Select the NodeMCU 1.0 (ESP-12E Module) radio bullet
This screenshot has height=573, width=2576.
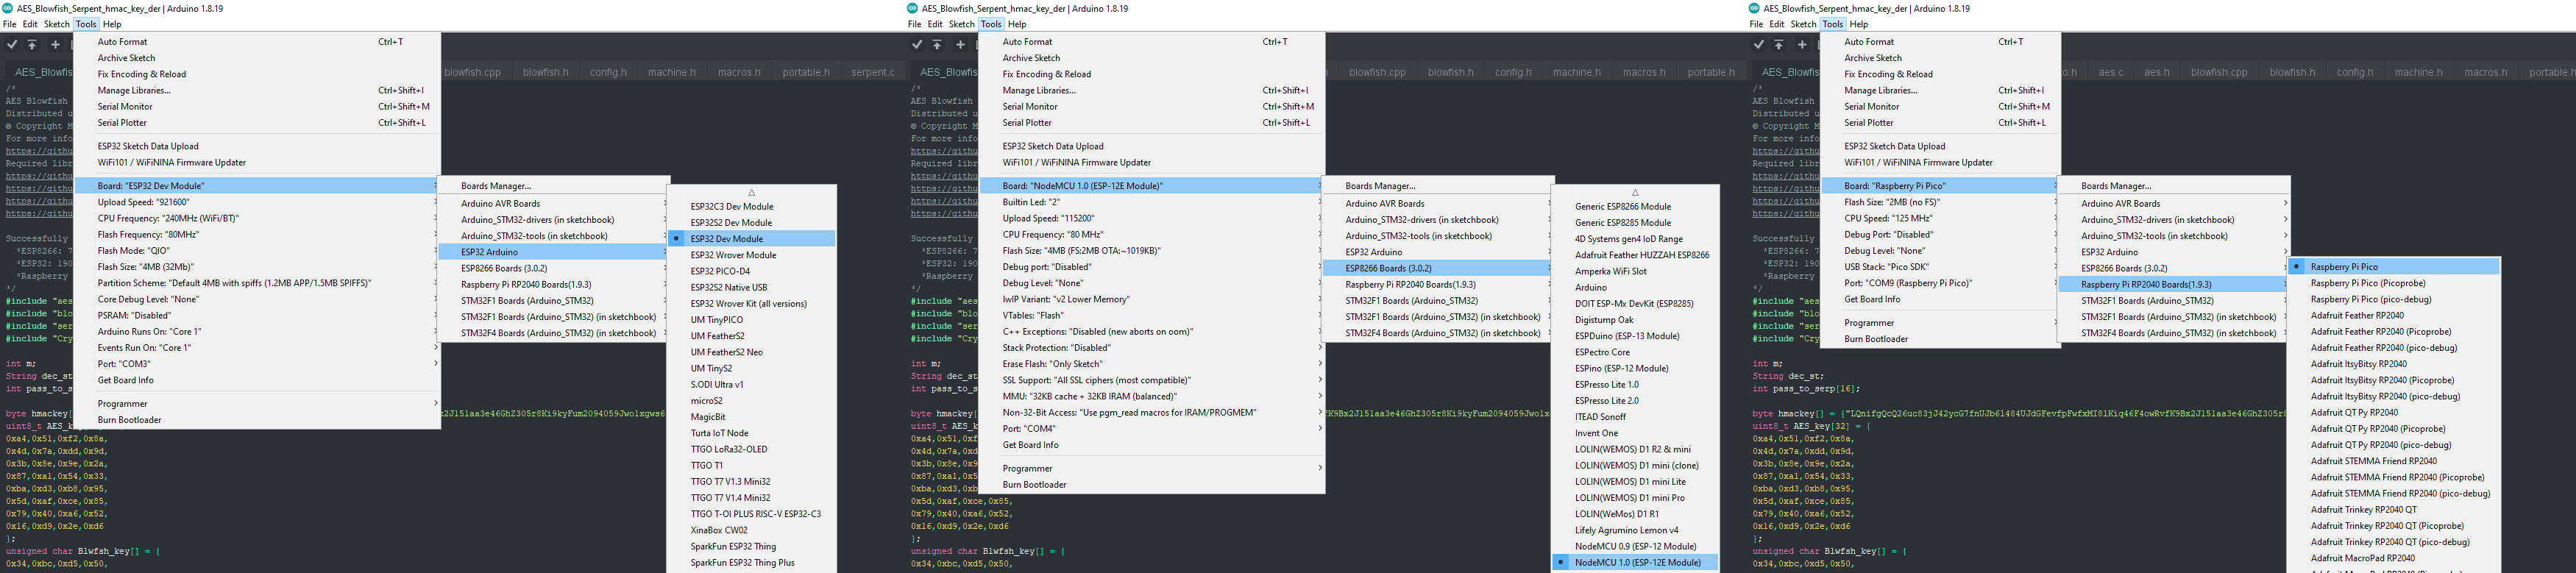(1561, 562)
